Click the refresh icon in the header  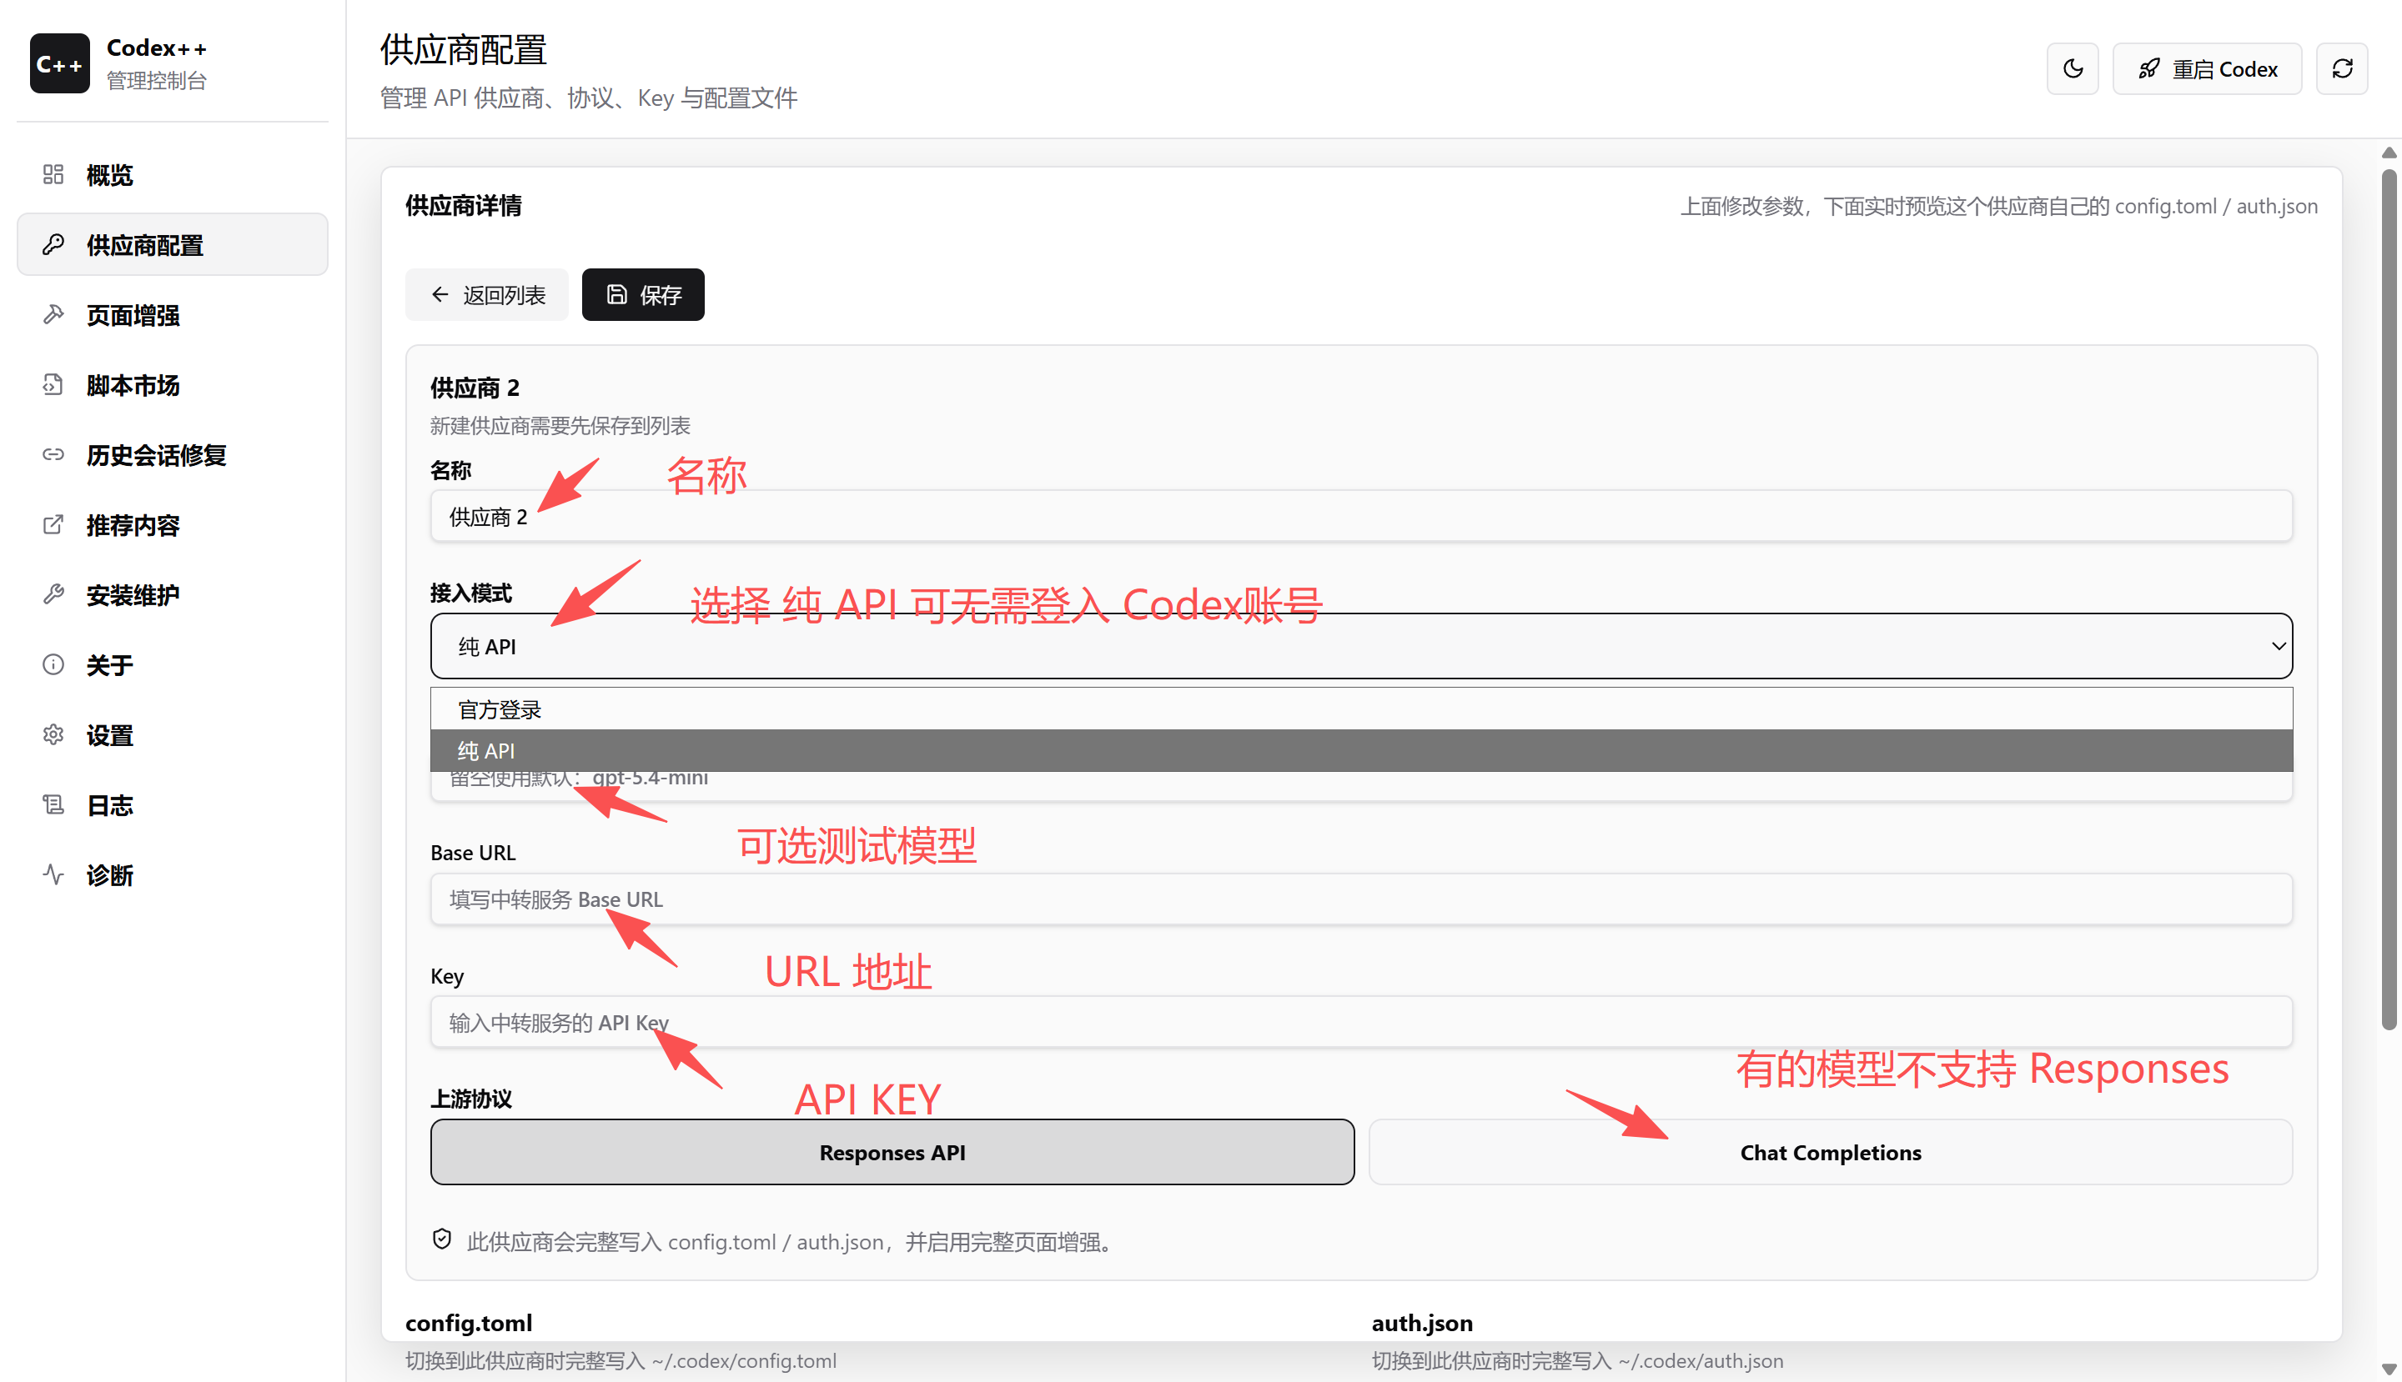point(2342,68)
